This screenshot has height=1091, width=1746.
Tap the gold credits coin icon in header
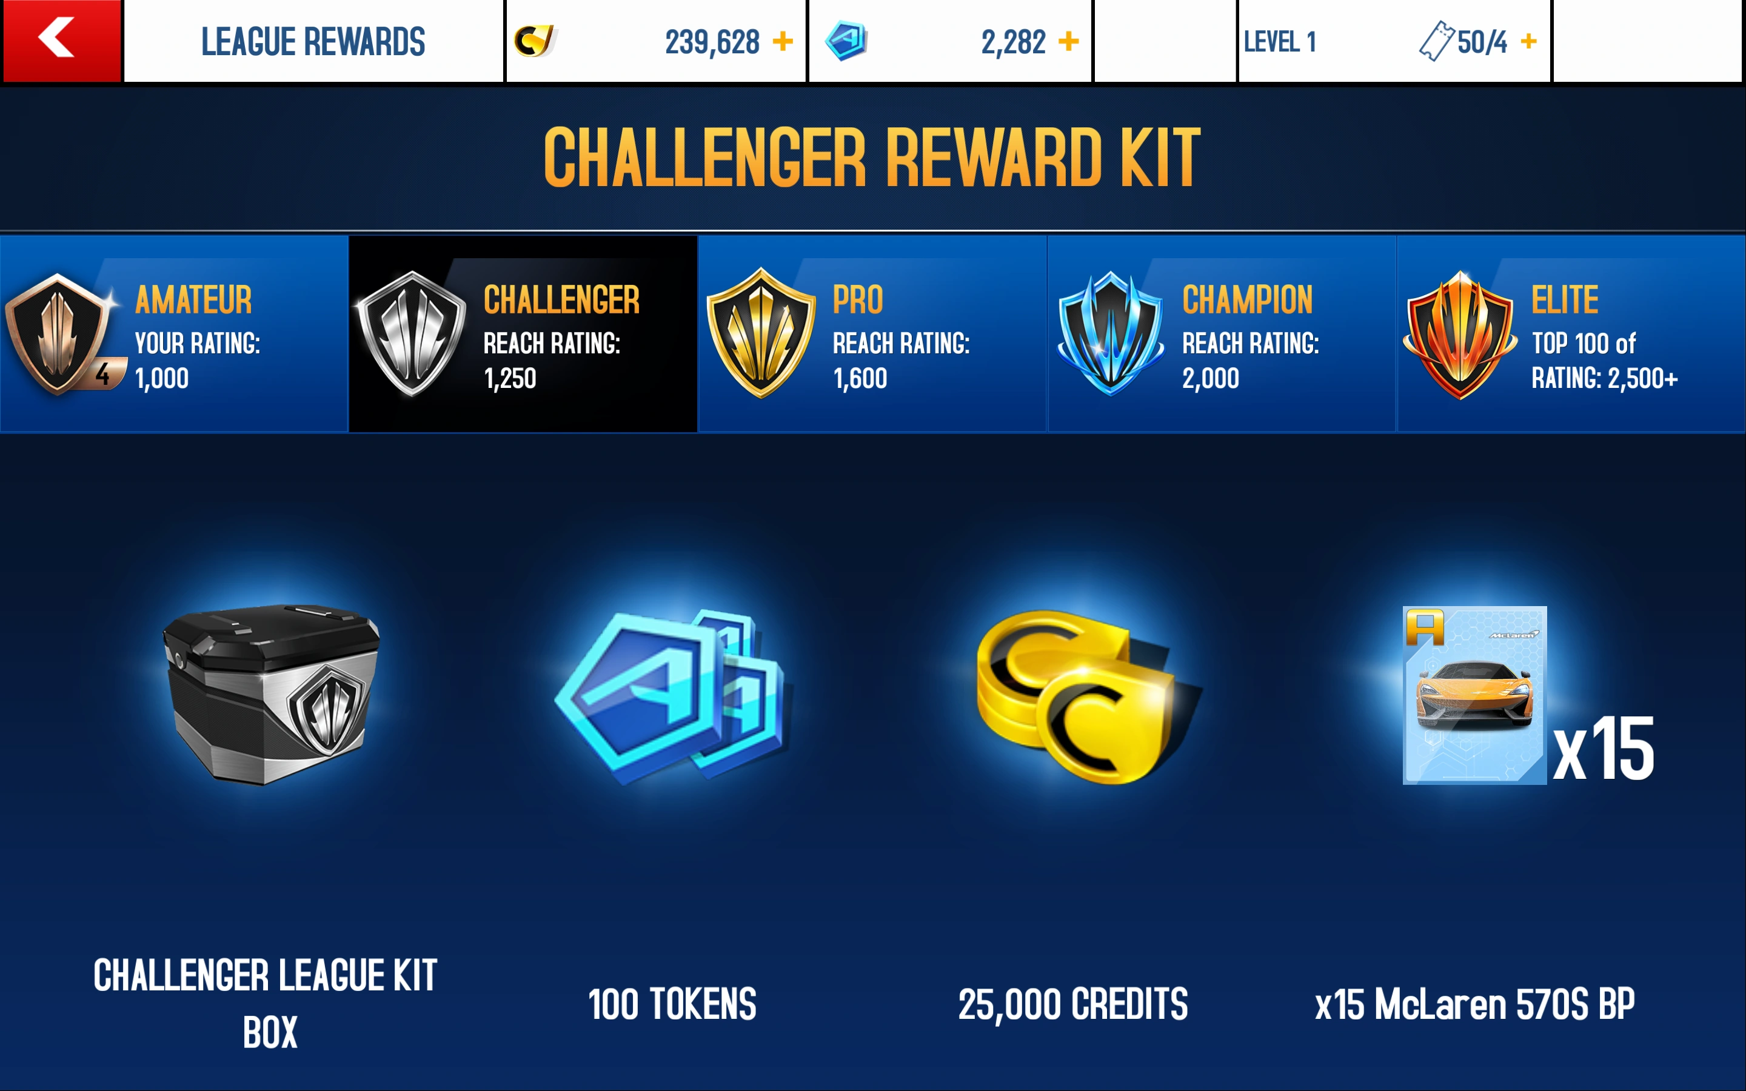pyautogui.click(x=535, y=41)
